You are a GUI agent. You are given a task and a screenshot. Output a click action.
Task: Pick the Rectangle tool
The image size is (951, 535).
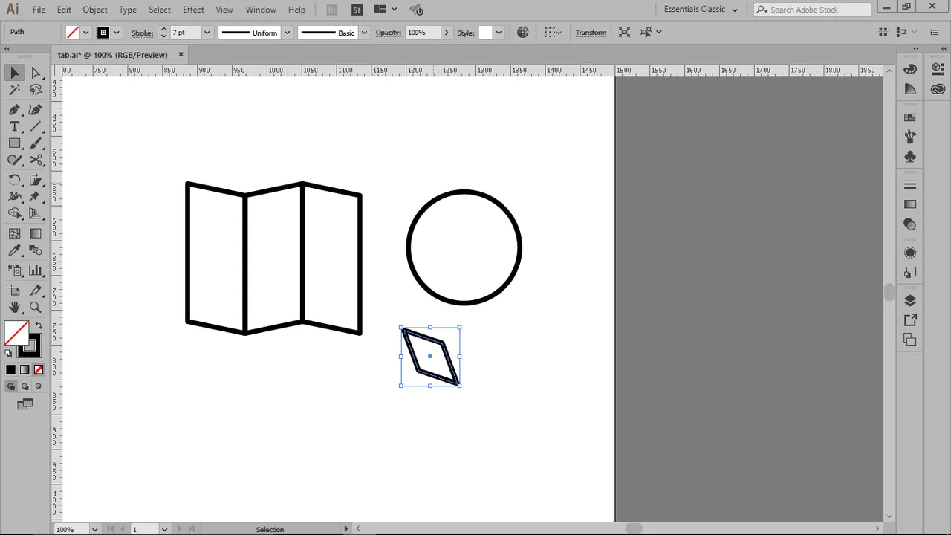point(14,143)
